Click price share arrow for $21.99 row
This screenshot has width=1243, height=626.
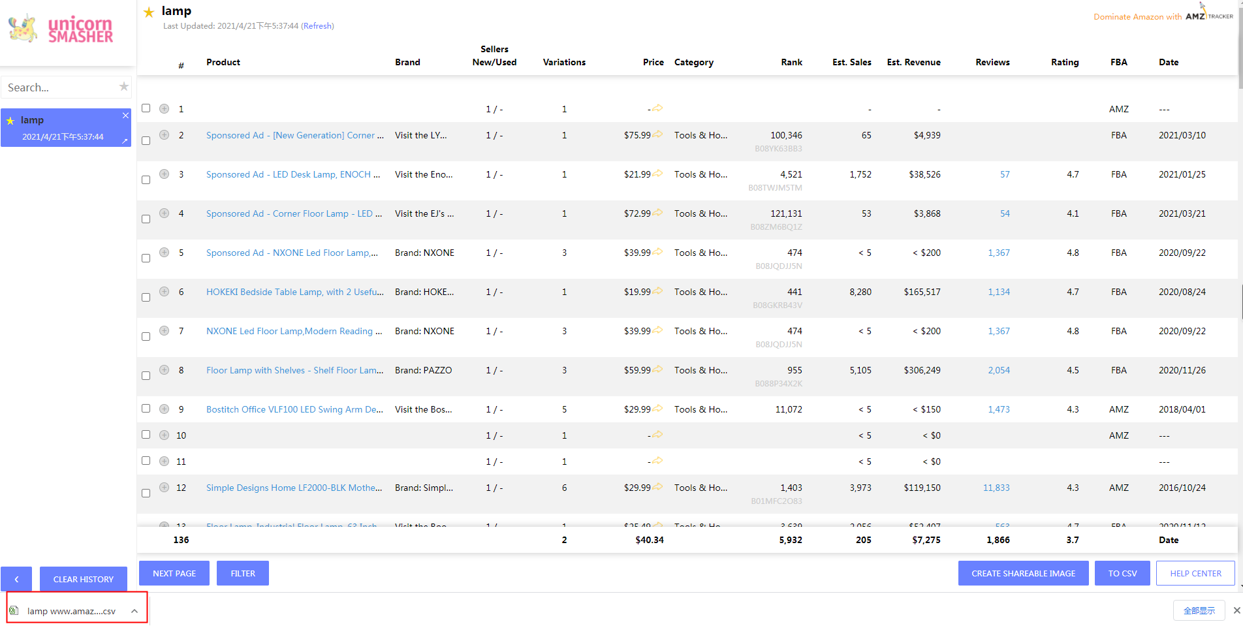click(x=657, y=174)
